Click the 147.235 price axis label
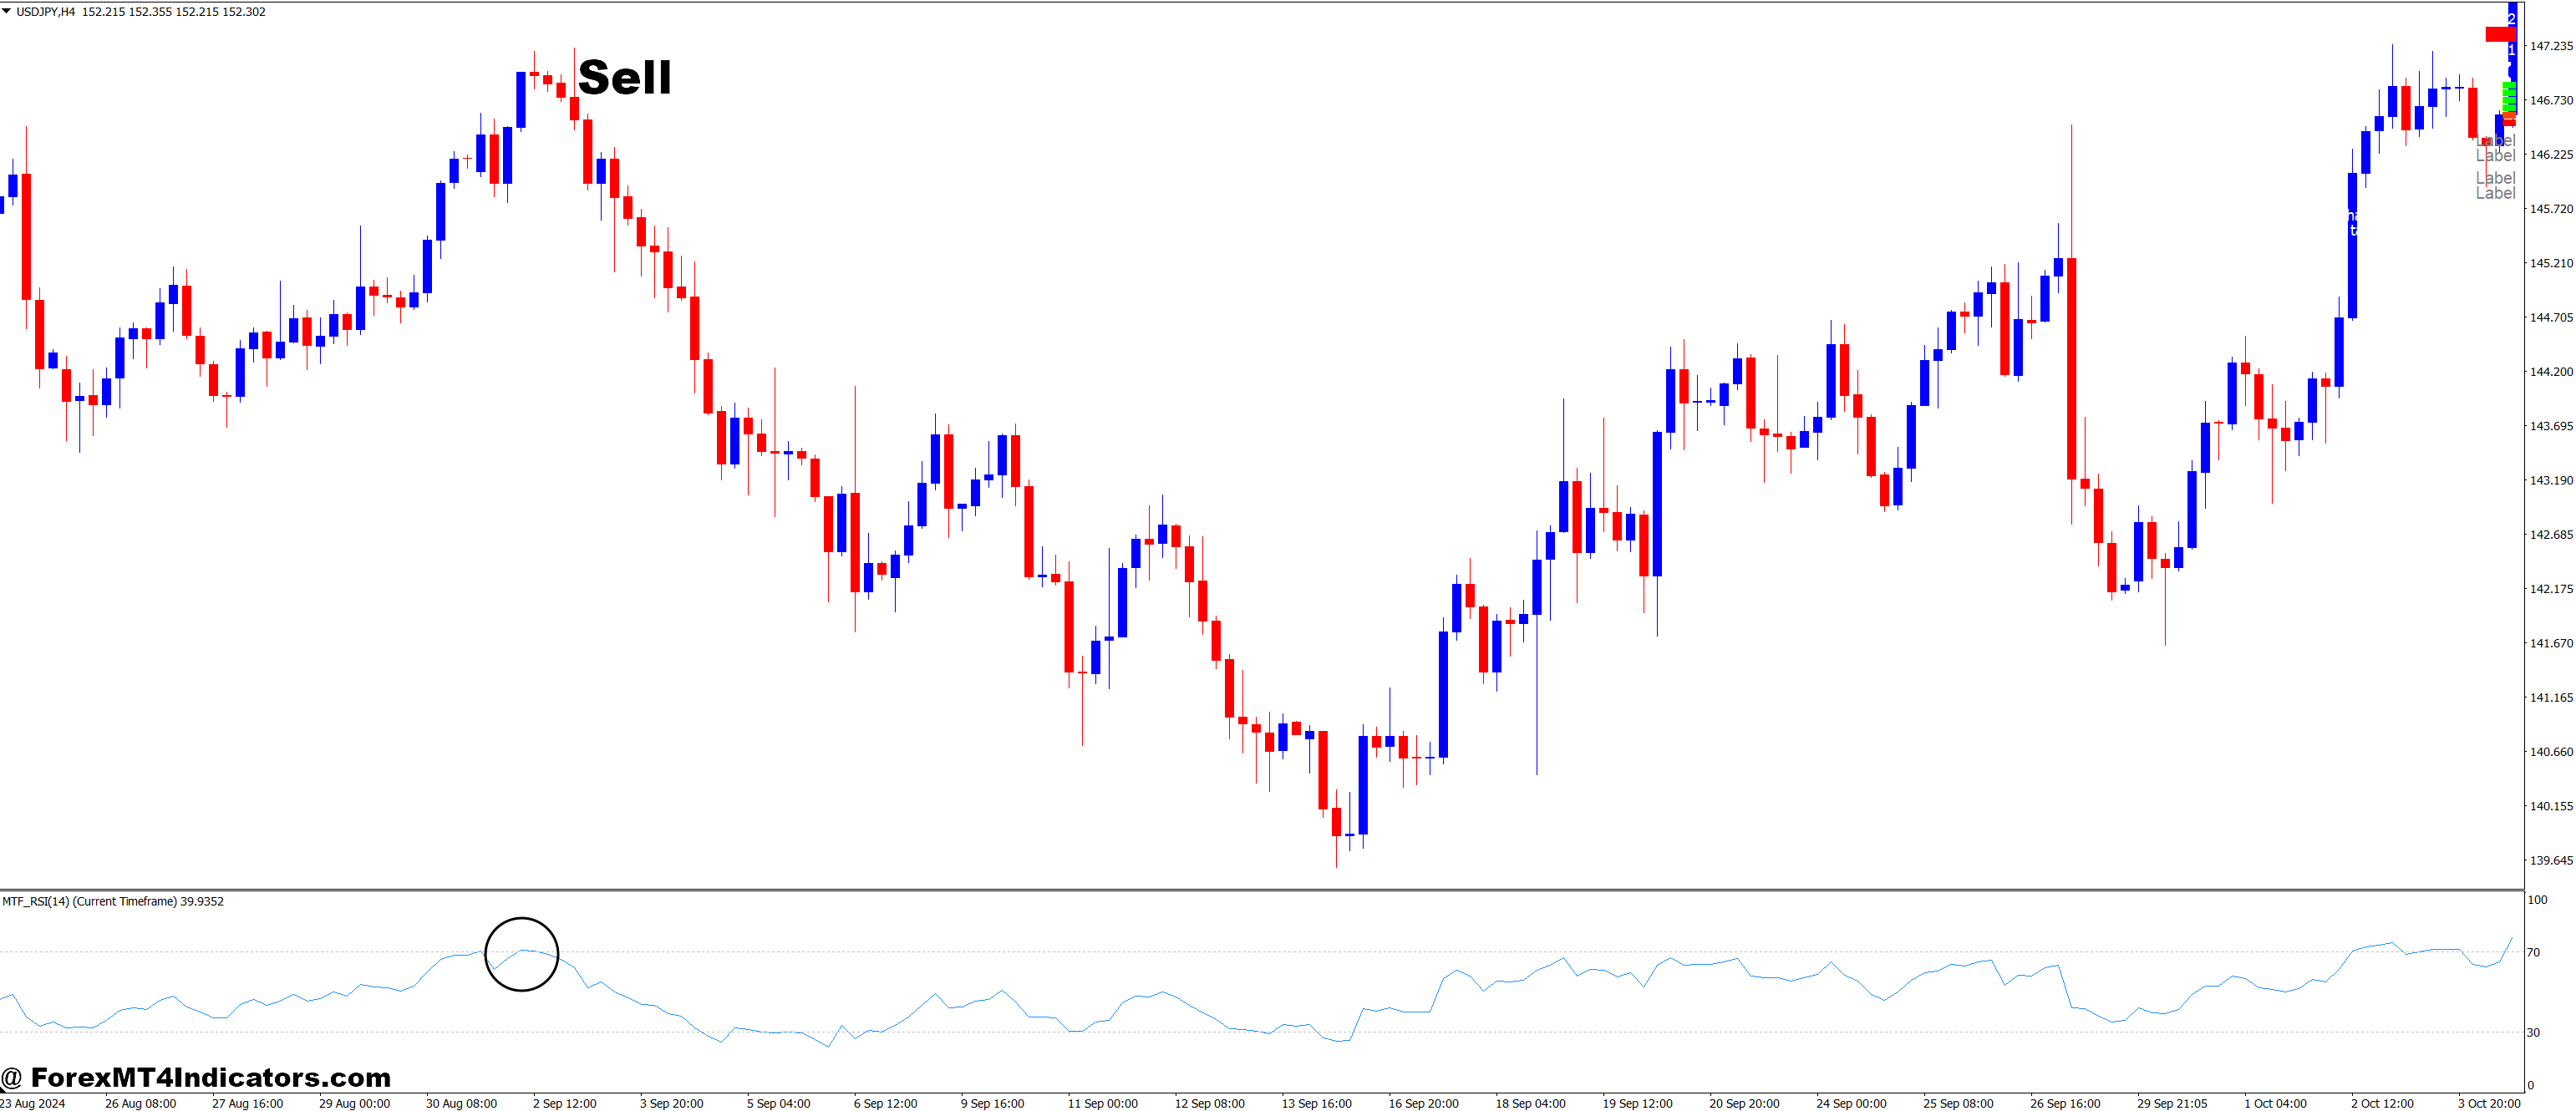 (2551, 46)
